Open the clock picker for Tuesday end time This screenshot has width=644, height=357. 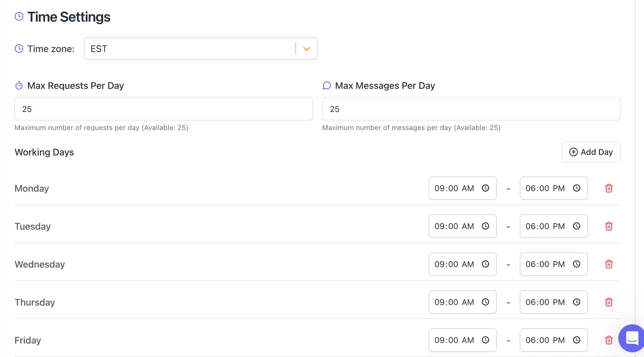tap(576, 226)
